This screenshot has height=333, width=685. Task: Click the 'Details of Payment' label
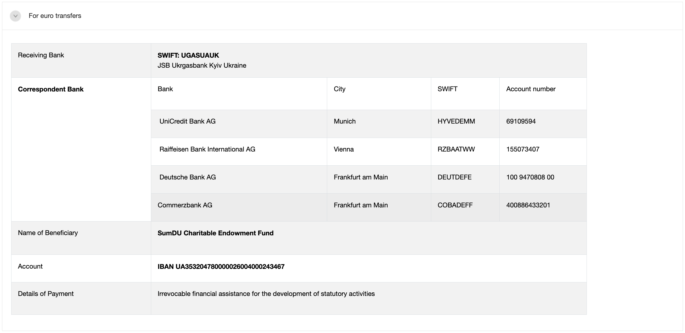pos(46,294)
